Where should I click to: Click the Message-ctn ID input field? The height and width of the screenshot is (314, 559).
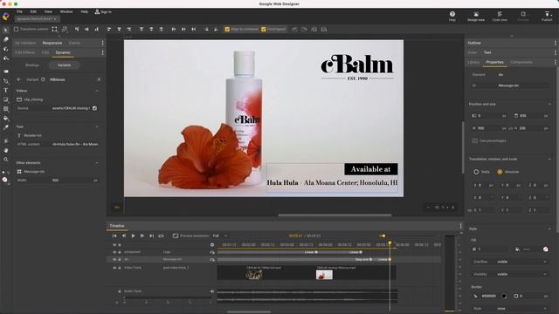(x=522, y=85)
